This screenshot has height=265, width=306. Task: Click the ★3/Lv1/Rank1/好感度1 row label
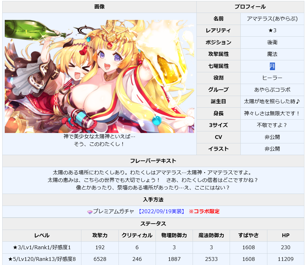point(42,248)
